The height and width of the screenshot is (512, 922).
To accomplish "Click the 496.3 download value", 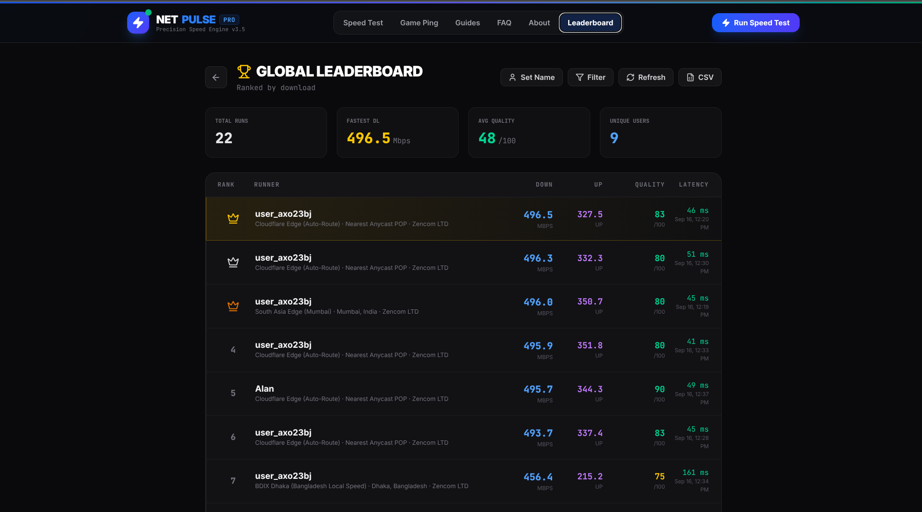I will 538,258.
